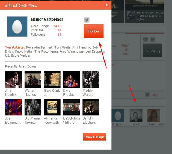
Task: Click the Twitter icon beside Reply
Action: (147, 95)
